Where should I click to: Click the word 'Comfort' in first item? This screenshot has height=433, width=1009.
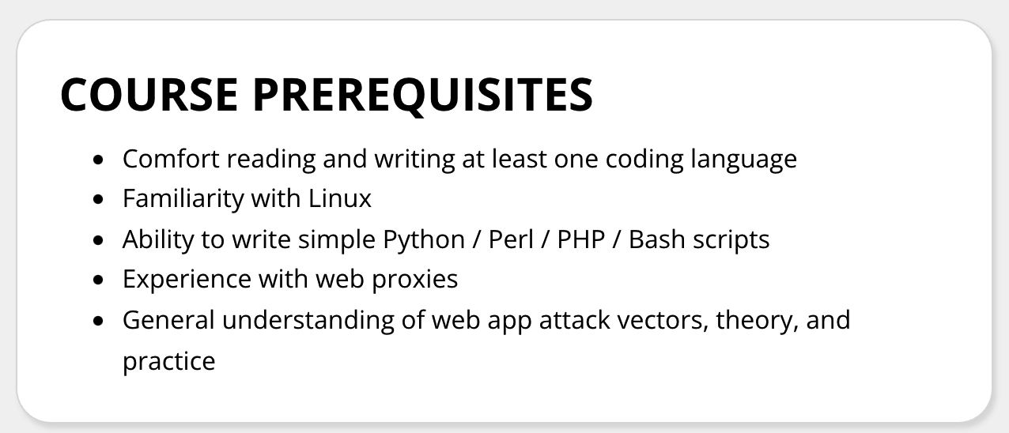click(x=171, y=160)
